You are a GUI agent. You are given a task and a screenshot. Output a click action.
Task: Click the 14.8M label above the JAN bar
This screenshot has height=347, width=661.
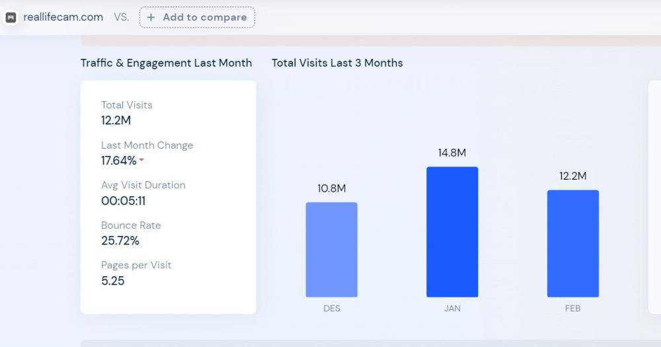(x=452, y=153)
